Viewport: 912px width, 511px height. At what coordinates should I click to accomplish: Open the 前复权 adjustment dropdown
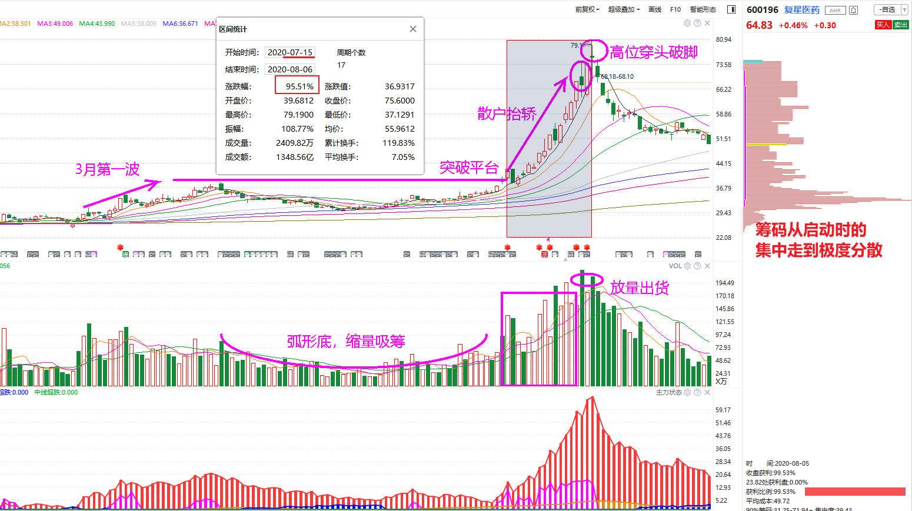587,9
